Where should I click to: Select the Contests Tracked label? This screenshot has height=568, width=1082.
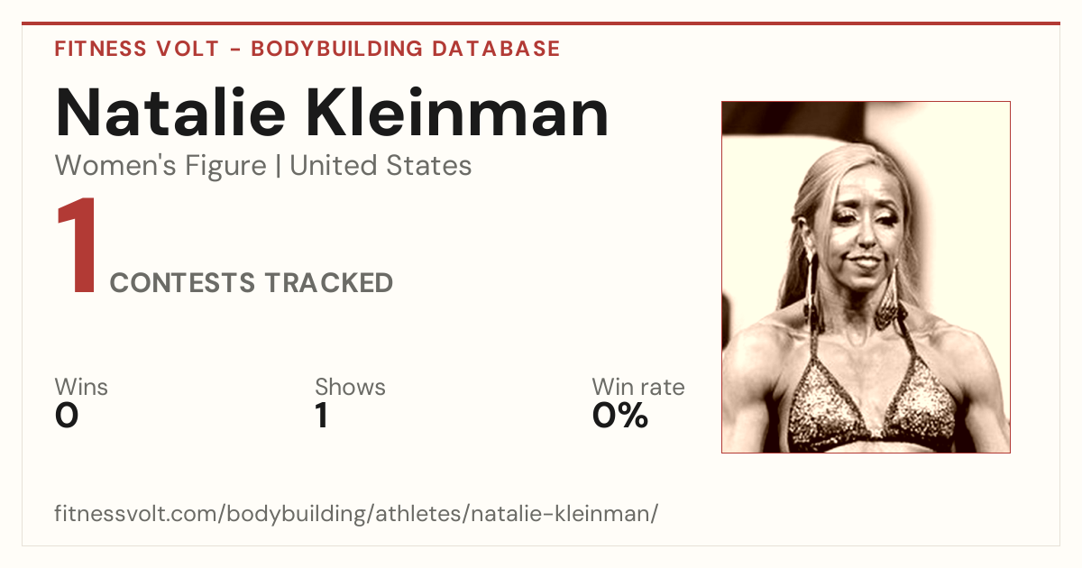[252, 283]
